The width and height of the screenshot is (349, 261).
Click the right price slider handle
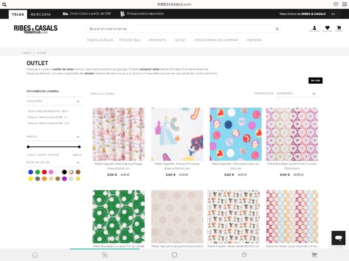[x=79, y=147]
